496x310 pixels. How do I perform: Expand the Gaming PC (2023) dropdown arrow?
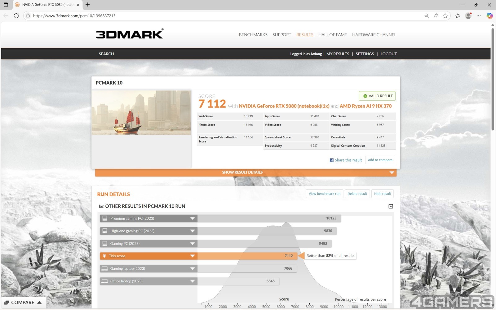pyautogui.click(x=193, y=244)
